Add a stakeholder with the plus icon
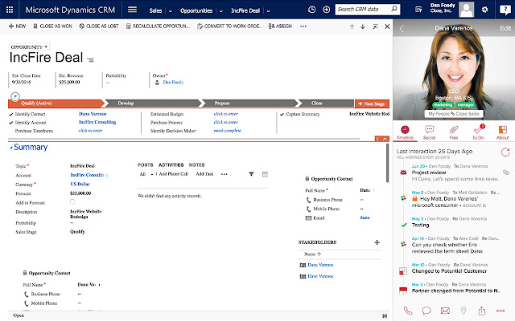Image resolution: width=515 pixels, height=321 pixels. coord(377,242)
